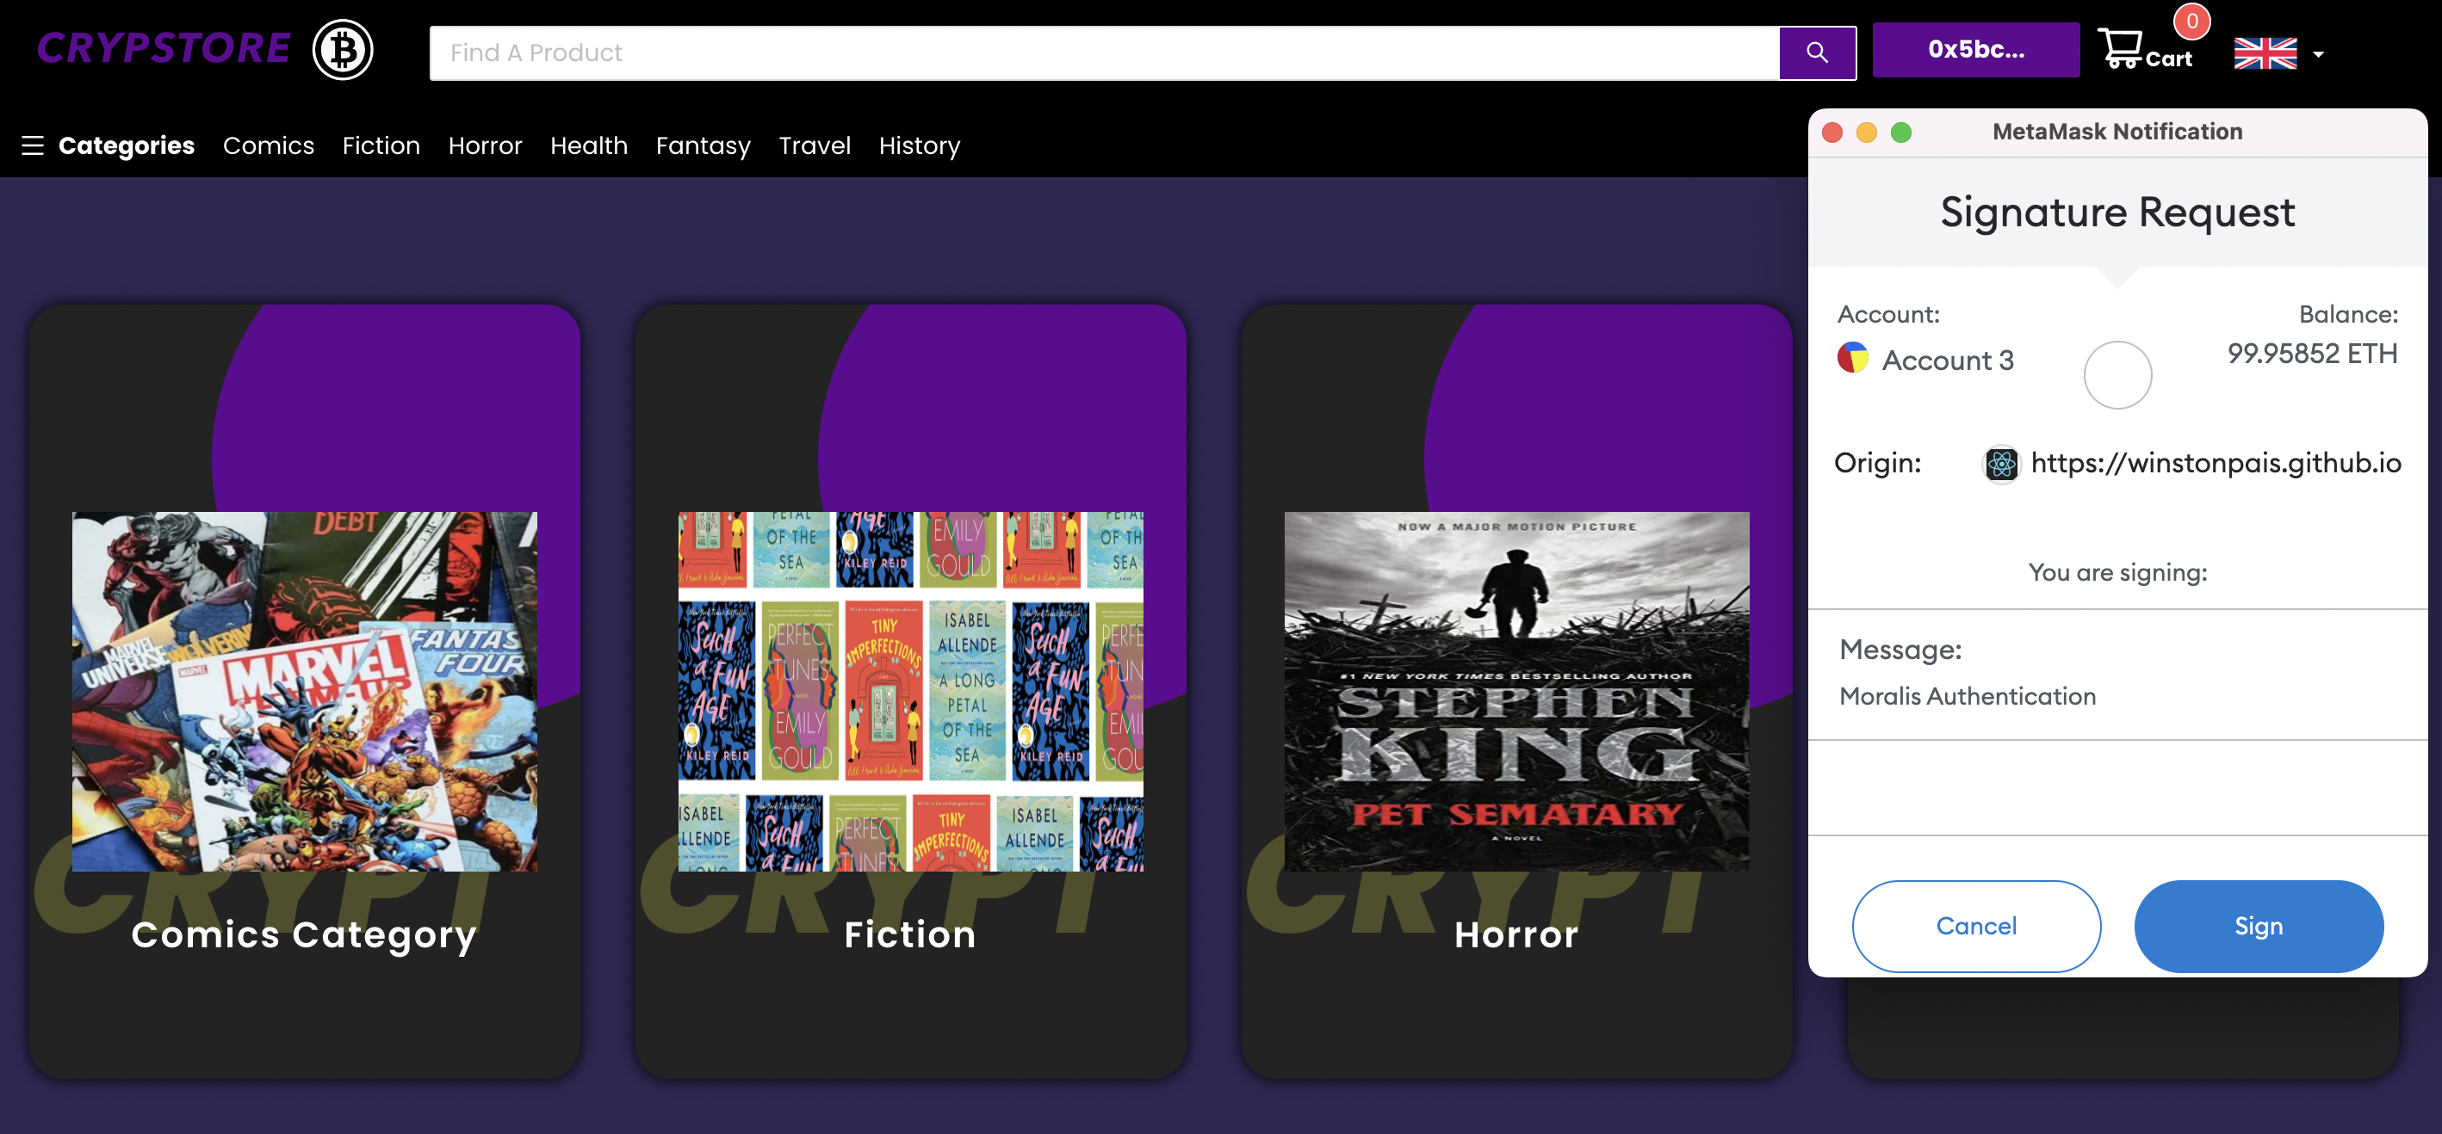Open the Pet Sematary book cover

coord(1515,691)
